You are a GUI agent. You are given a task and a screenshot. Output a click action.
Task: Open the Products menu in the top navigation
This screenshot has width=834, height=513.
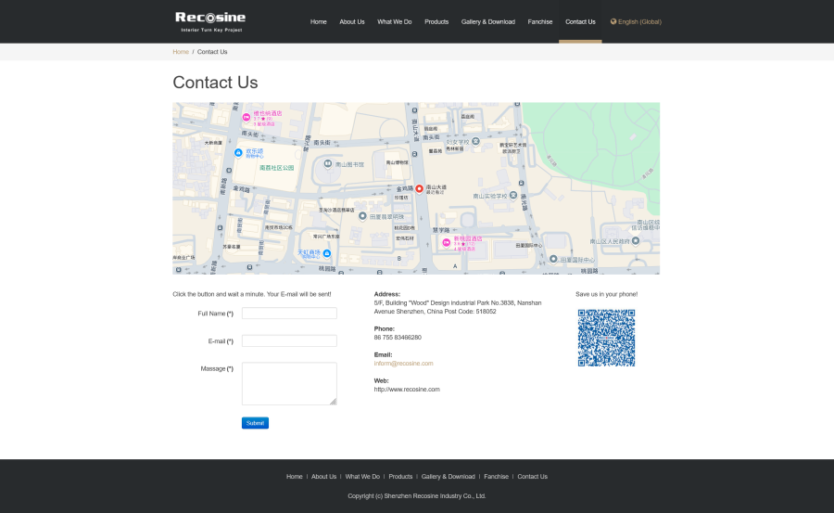click(x=436, y=21)
